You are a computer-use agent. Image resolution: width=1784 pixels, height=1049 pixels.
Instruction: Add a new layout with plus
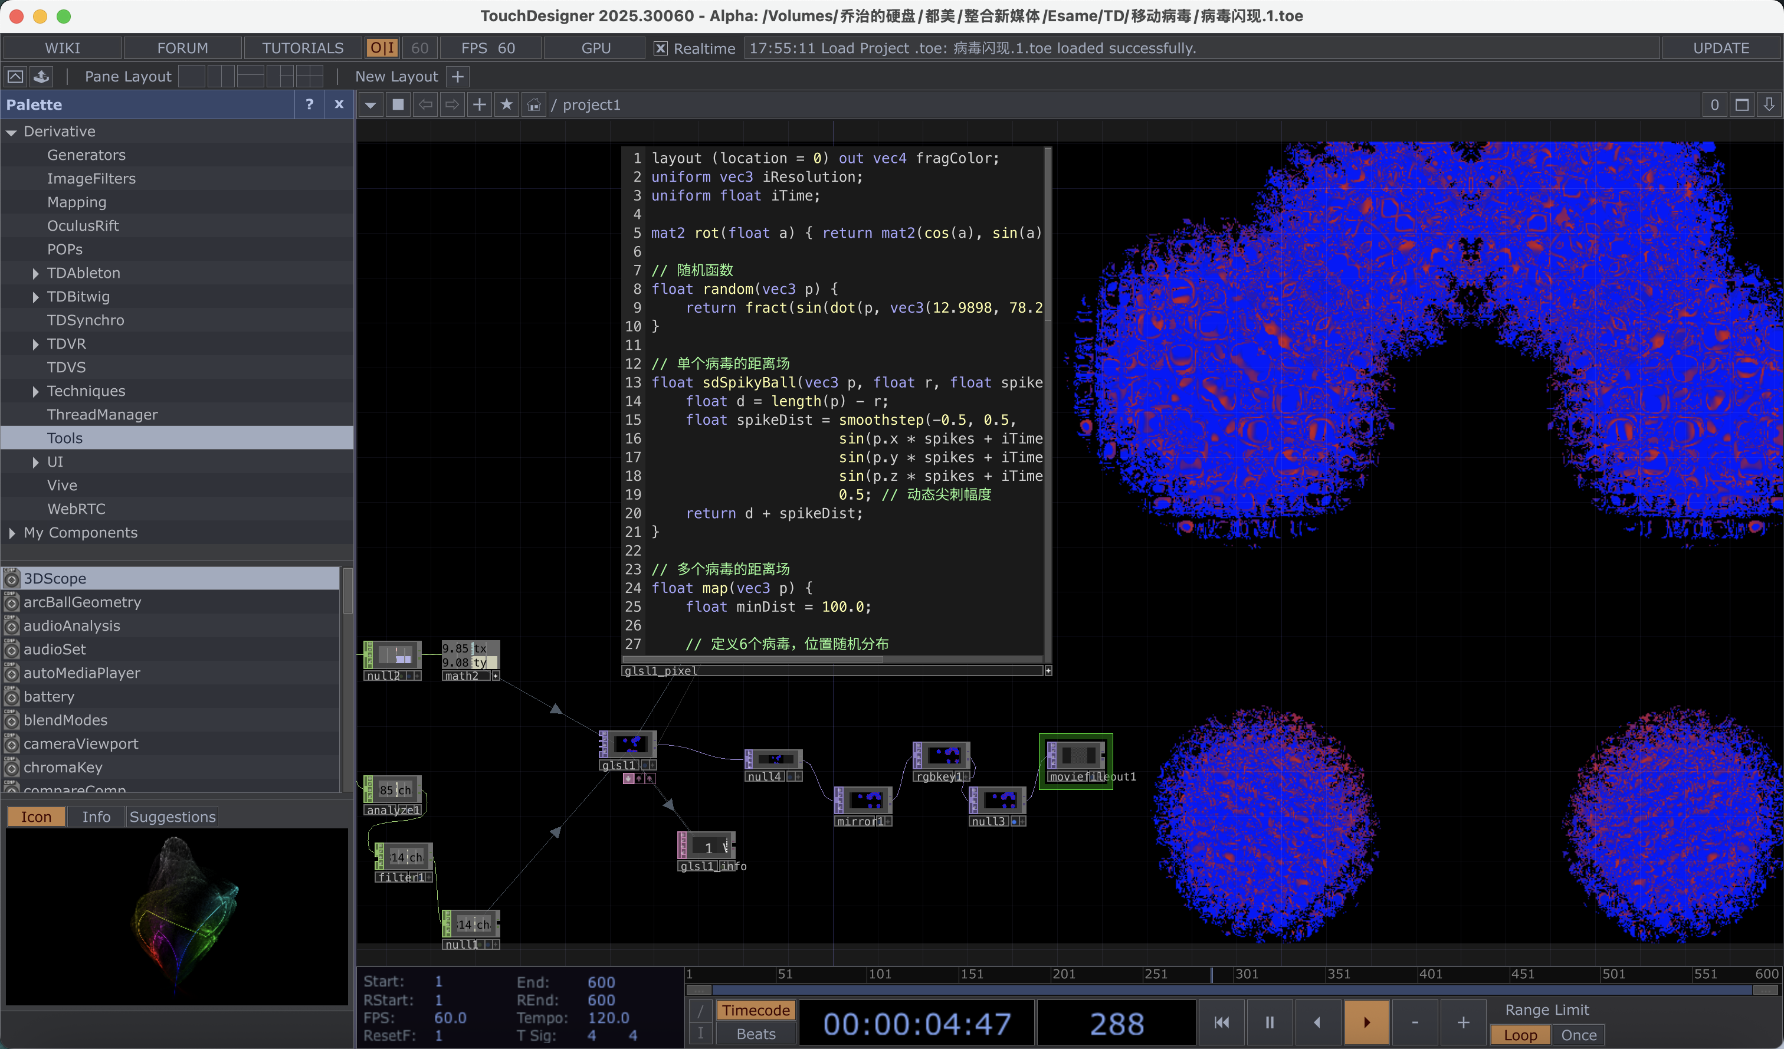(x=458, y=77)
